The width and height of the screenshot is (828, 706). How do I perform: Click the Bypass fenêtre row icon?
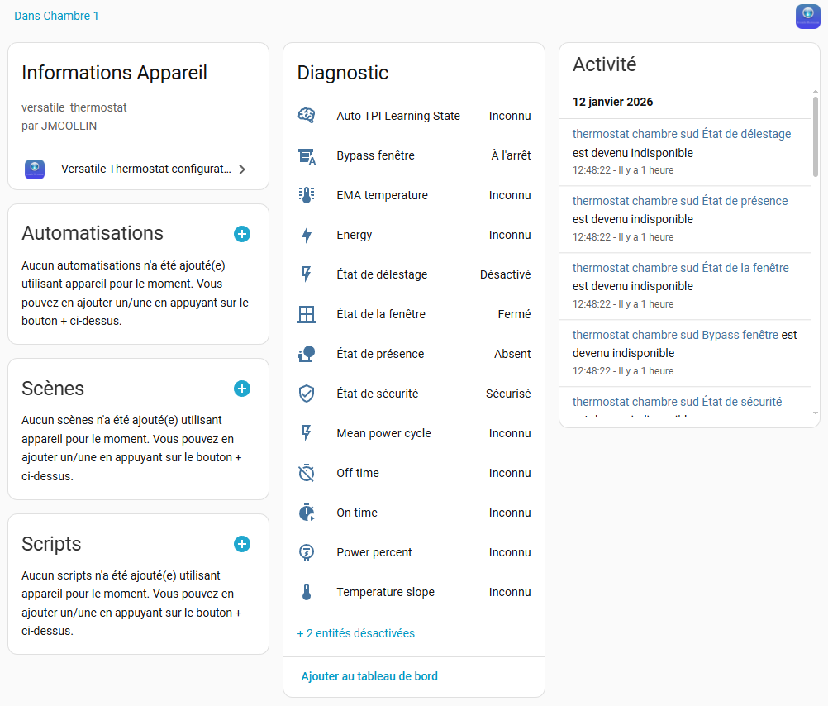[x=307, y=155]
